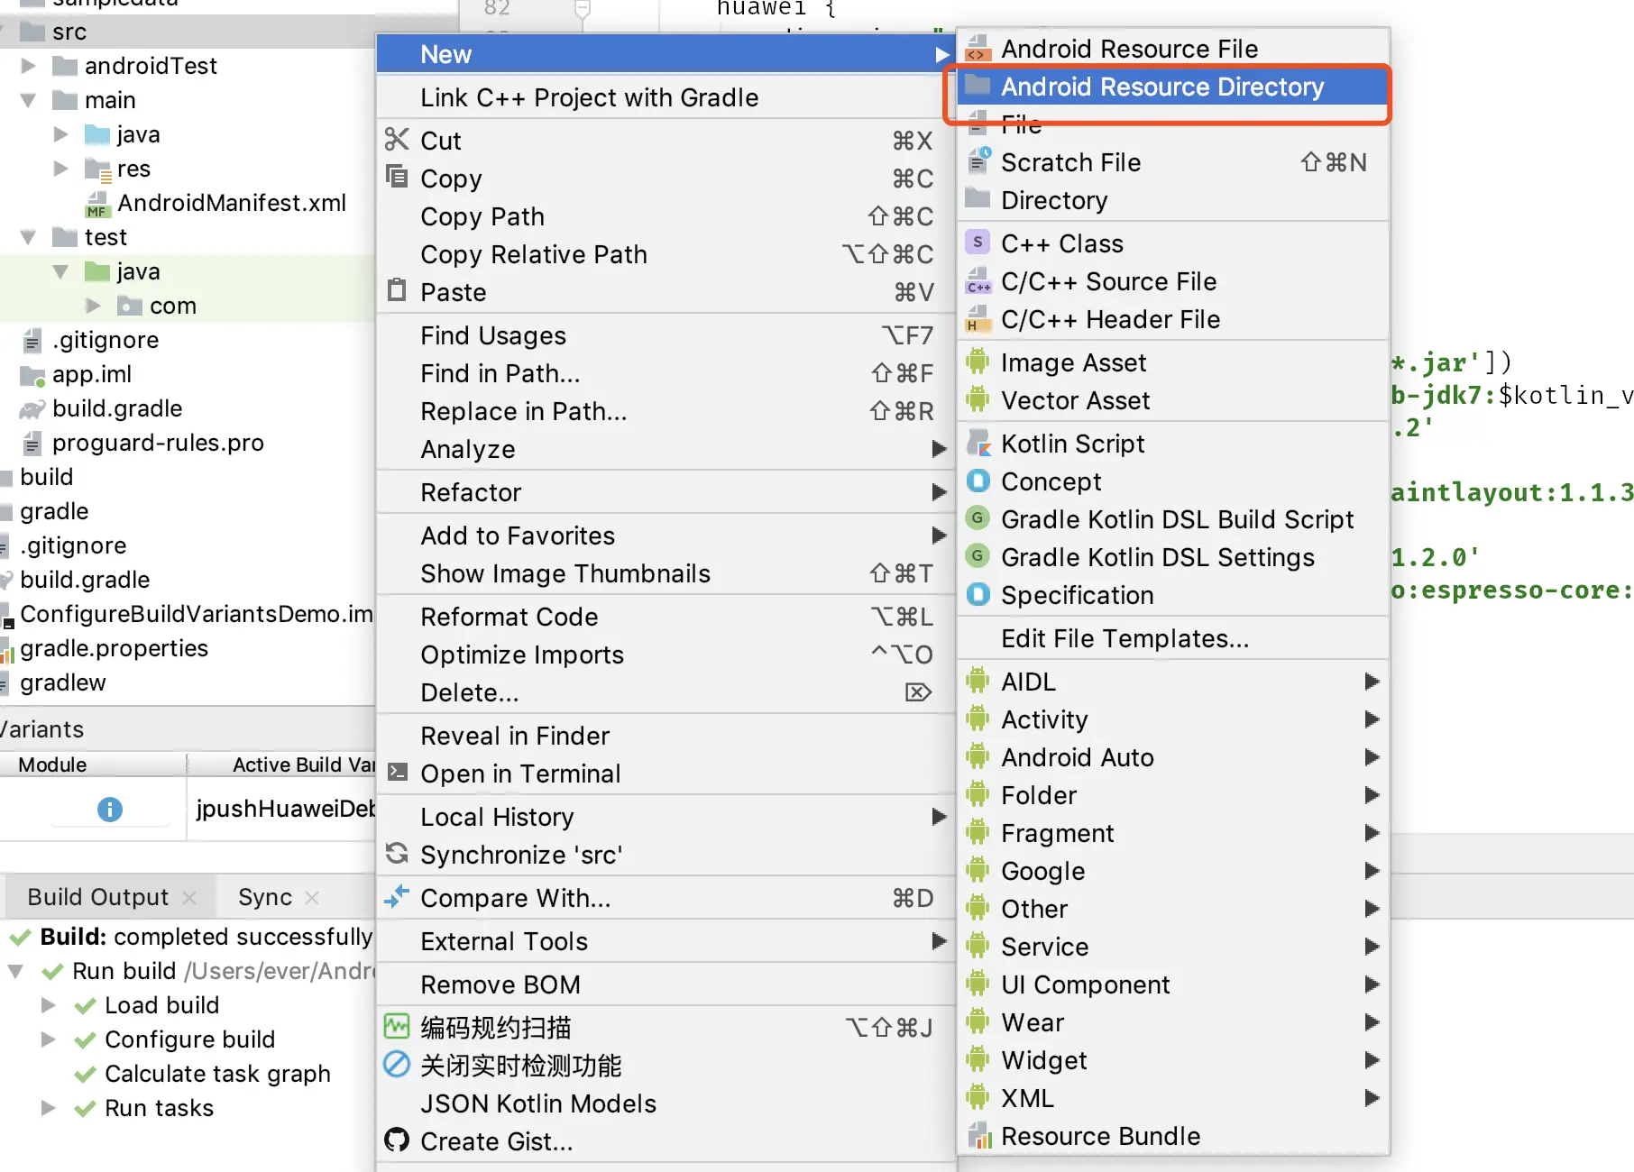Click the Gradle Kotlin DSL Build Script icon
This screenshot has height=1172, width=1634.
(x=978, y=519)
